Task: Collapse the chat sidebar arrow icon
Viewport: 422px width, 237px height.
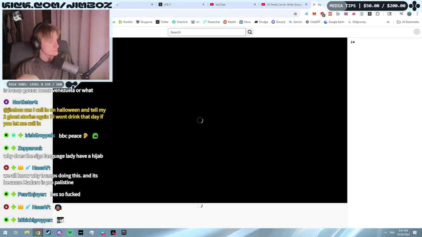Action: click(353, 42)
